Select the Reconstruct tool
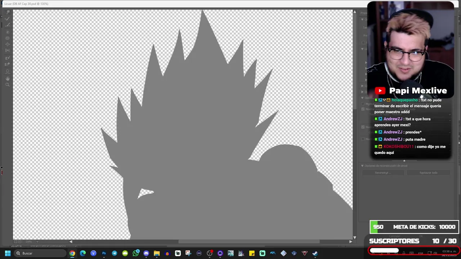The width and height of the screenshot is (461, 259). (8, 19)
